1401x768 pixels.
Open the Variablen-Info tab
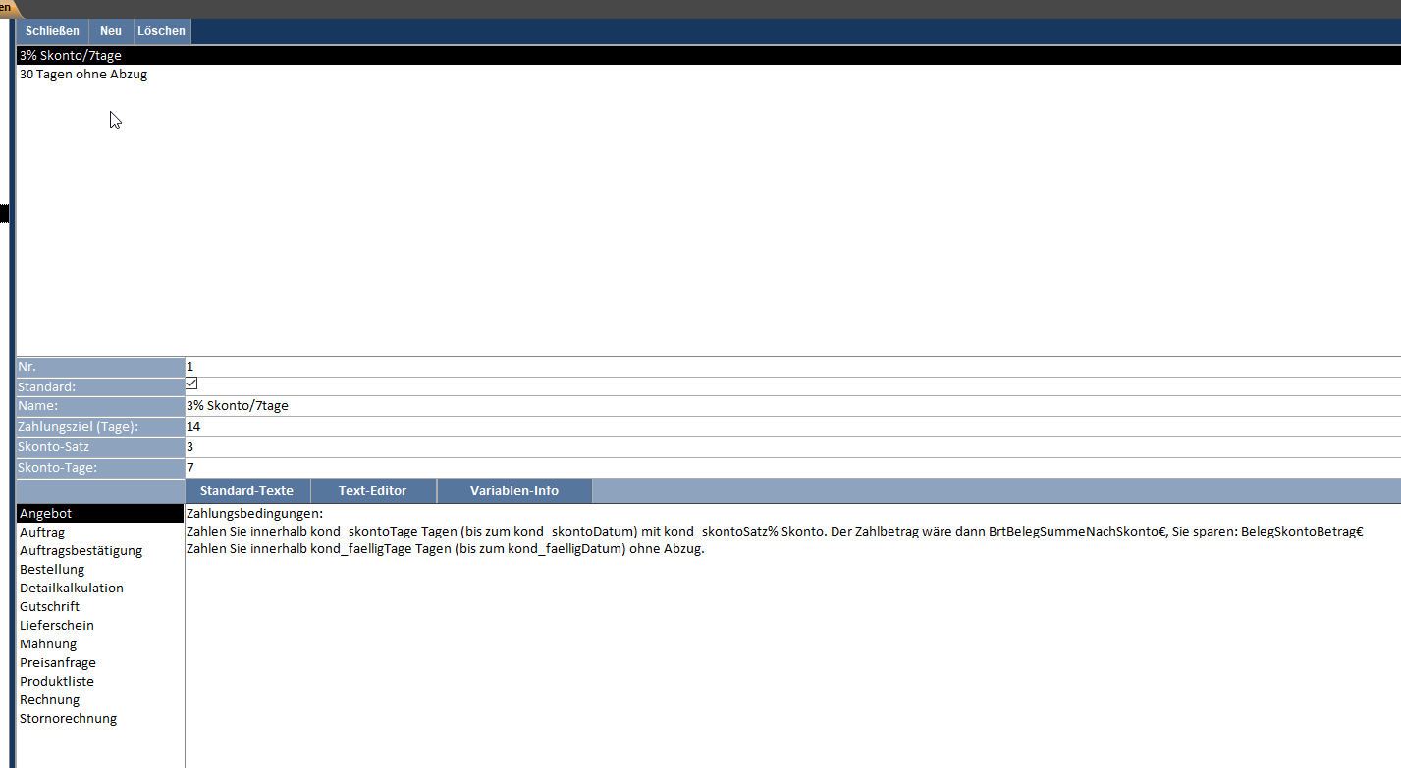pos(513,491)
